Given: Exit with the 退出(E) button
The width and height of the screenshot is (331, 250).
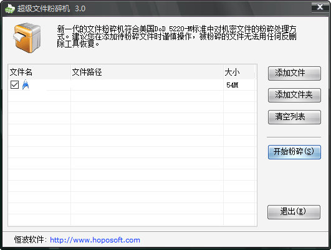Looking at the screenshot, I should tap(294, 212).
